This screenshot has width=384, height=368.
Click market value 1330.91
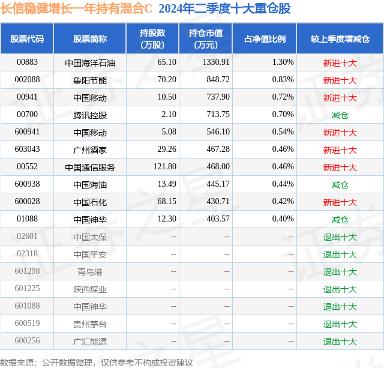(216, 62)
